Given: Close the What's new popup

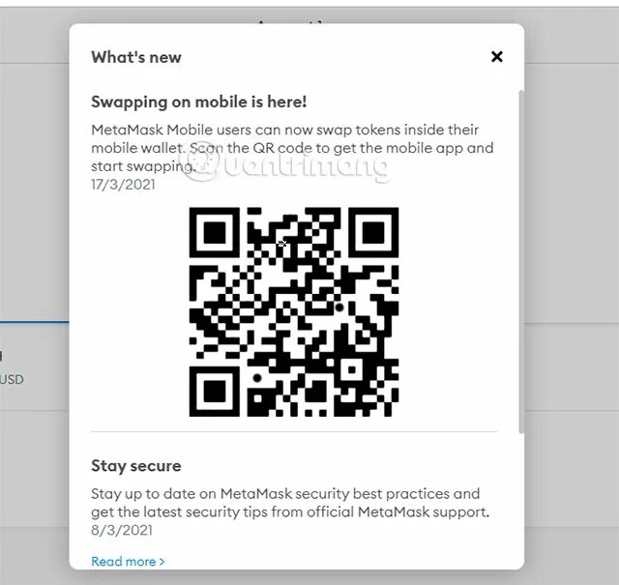Looking at the screenshot, I should coord(496,56).
